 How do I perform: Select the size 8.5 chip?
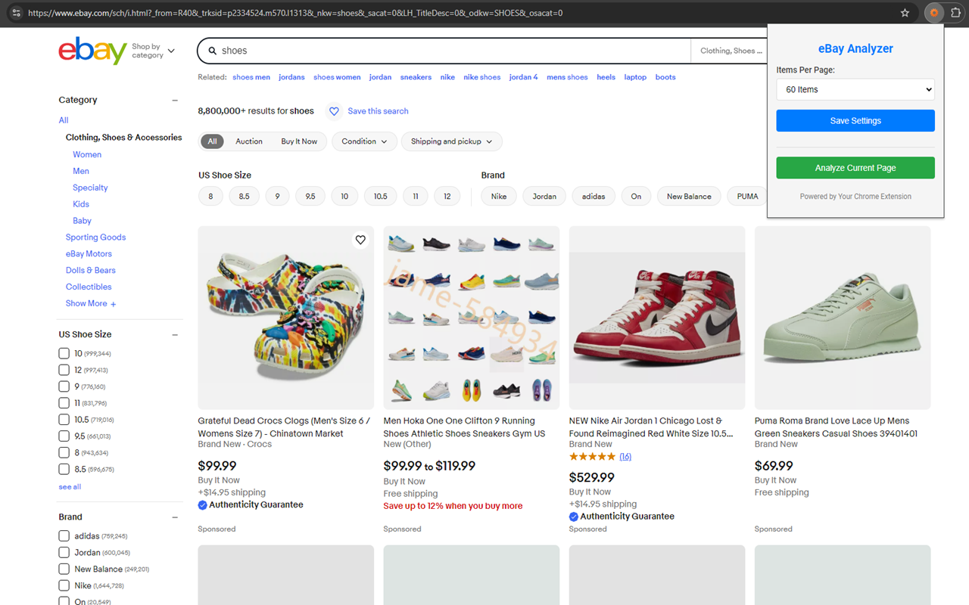pyautogui.click(x=245, y=197)
